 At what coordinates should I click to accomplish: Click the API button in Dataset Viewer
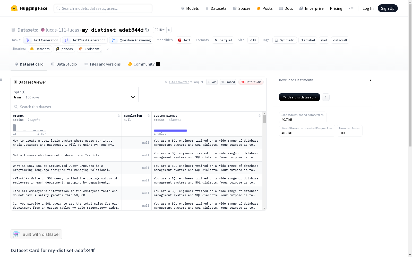tap(212, 82)
